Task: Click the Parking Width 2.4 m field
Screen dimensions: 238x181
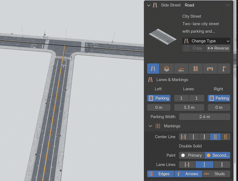Action: pyautogui.click(x=205, y=117)
